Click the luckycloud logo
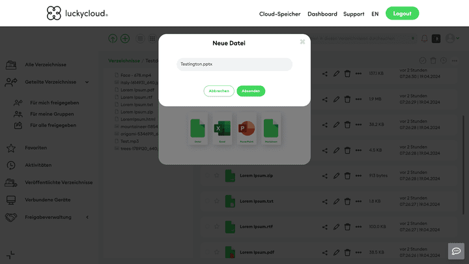The width and height of the screenshot is (469, 264). pos(77,13)
